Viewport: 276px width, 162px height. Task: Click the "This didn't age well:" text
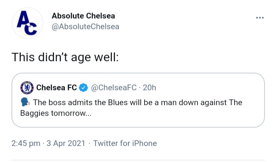[x=65, y=57]
